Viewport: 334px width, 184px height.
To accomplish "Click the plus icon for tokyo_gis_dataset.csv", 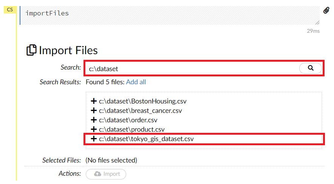I will (94, 139).
